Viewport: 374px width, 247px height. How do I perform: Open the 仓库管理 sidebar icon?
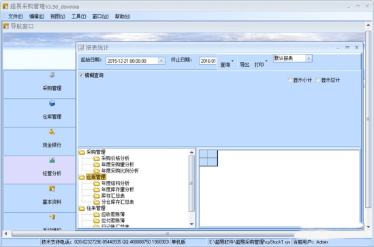[52, 104]
